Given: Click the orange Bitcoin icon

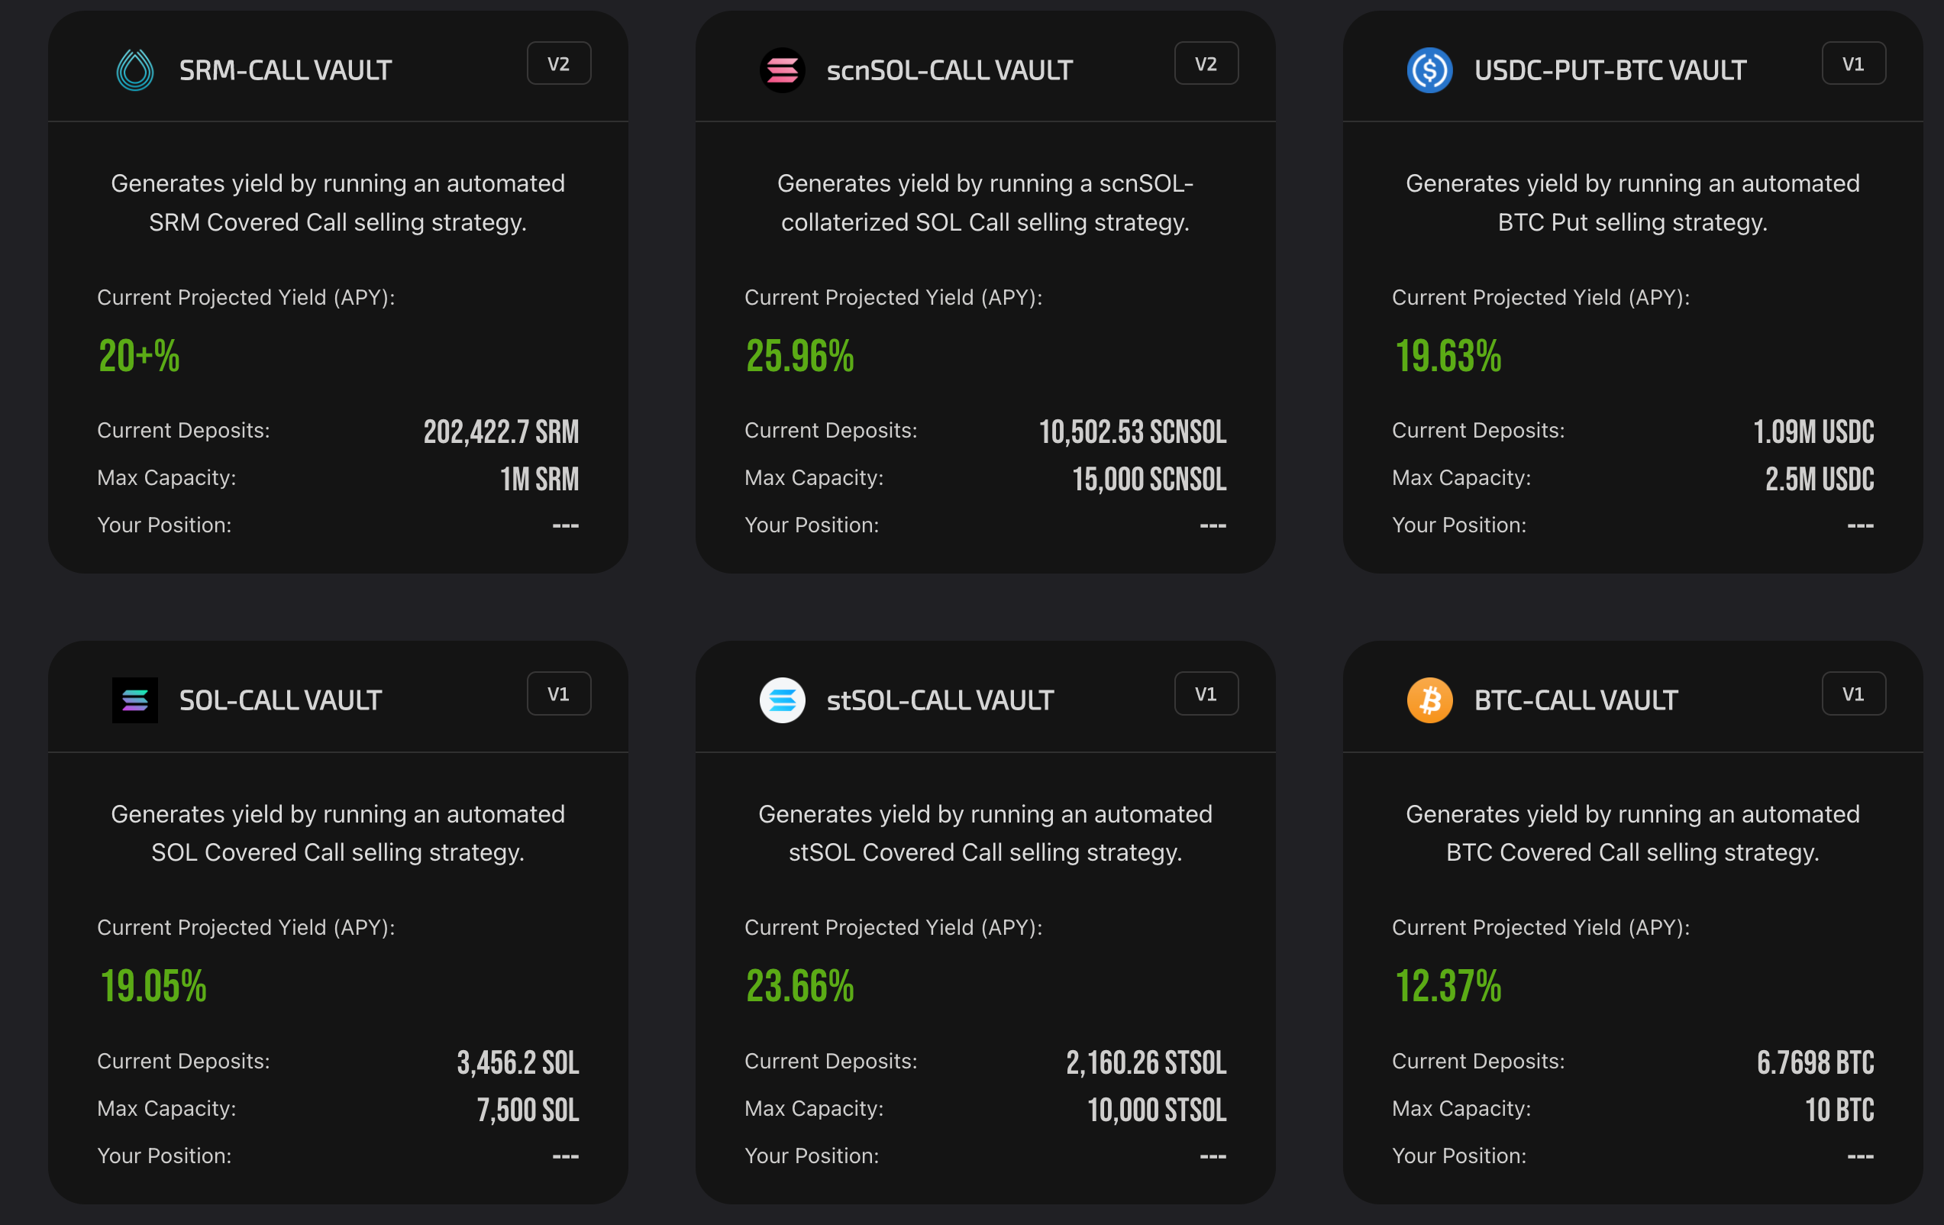Looking at the screenshot, I should coord(1429,700).
